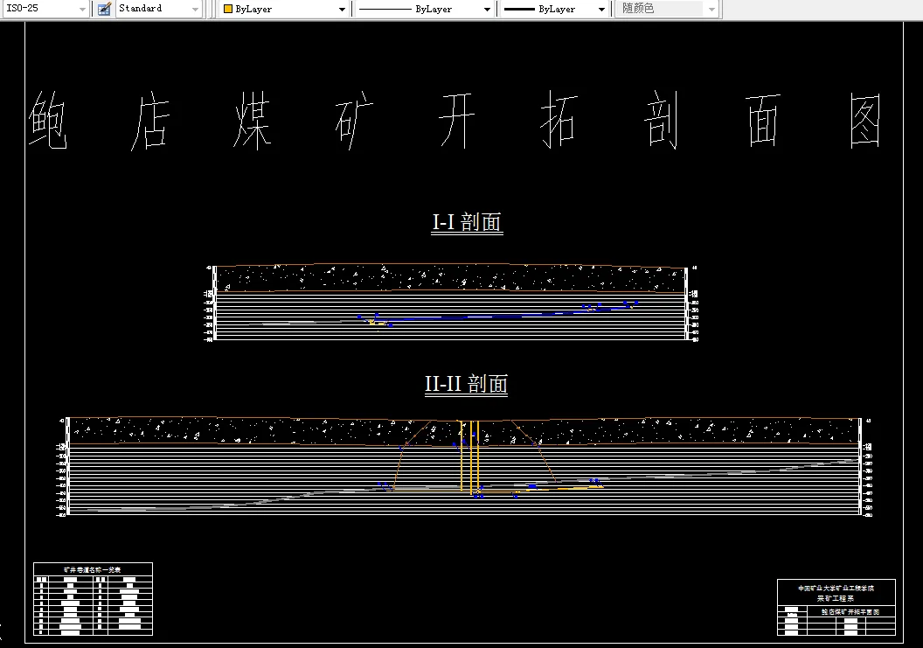Viewport: 923px width, 648px height.
Task: Select the large title character '店'
Action: (x=150, y=120)
